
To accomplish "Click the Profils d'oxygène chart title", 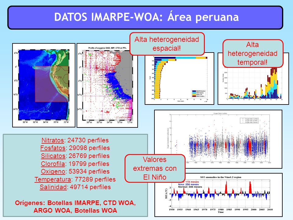I will [107, 48].
